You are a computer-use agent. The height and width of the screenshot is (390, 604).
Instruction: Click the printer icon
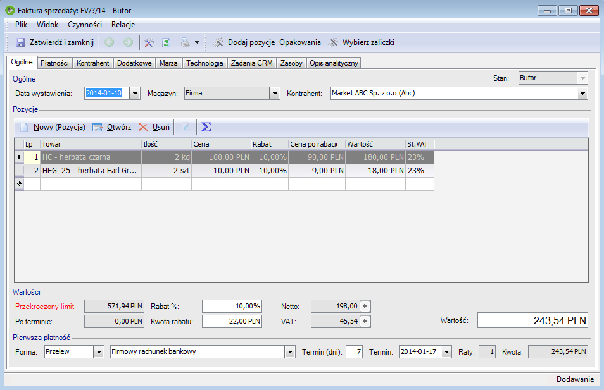(186, 42)
